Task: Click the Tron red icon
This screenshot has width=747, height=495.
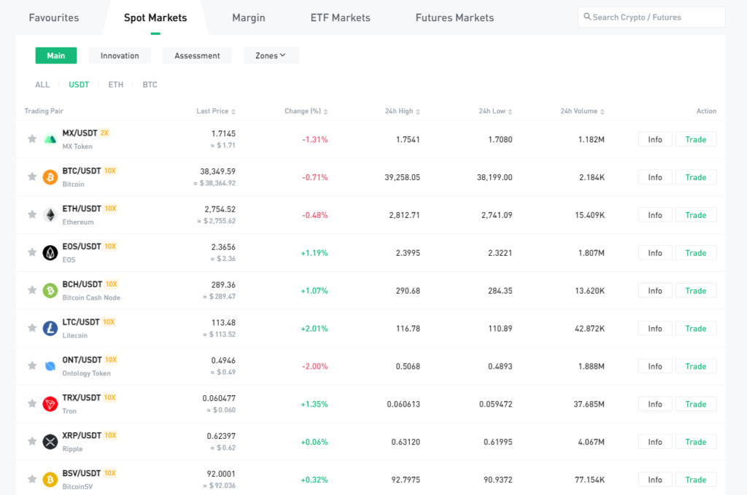Action: (50, 404)
